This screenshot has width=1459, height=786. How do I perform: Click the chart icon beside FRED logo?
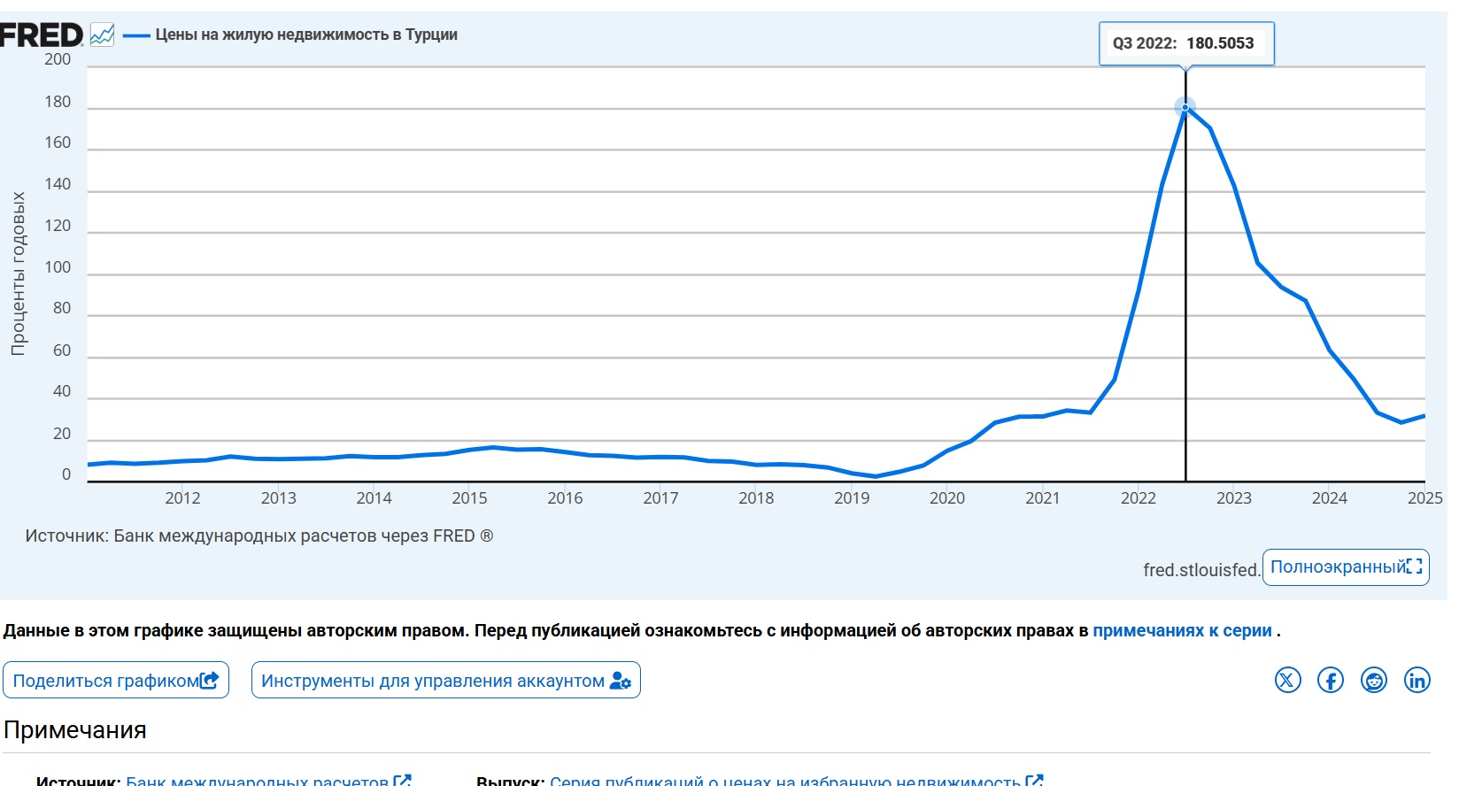click(x=102, y=35)
